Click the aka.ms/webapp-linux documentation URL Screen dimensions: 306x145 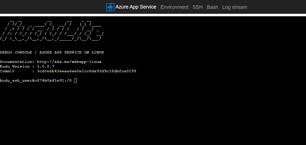69,62
